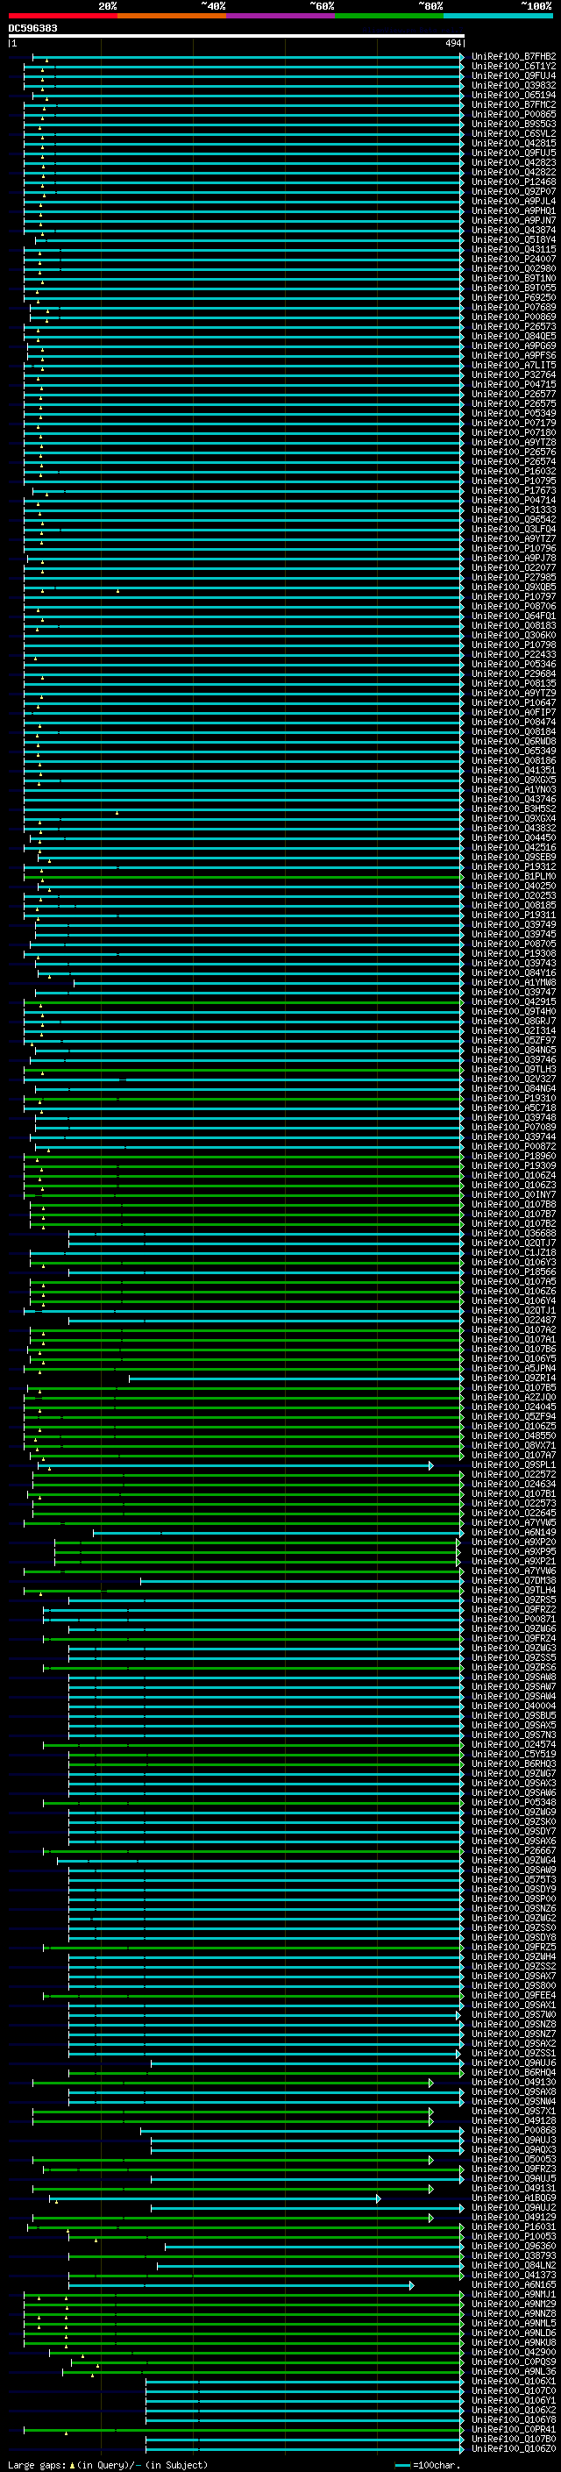Click the UniRef100_A6N149 sequence label

(513, 1533)
